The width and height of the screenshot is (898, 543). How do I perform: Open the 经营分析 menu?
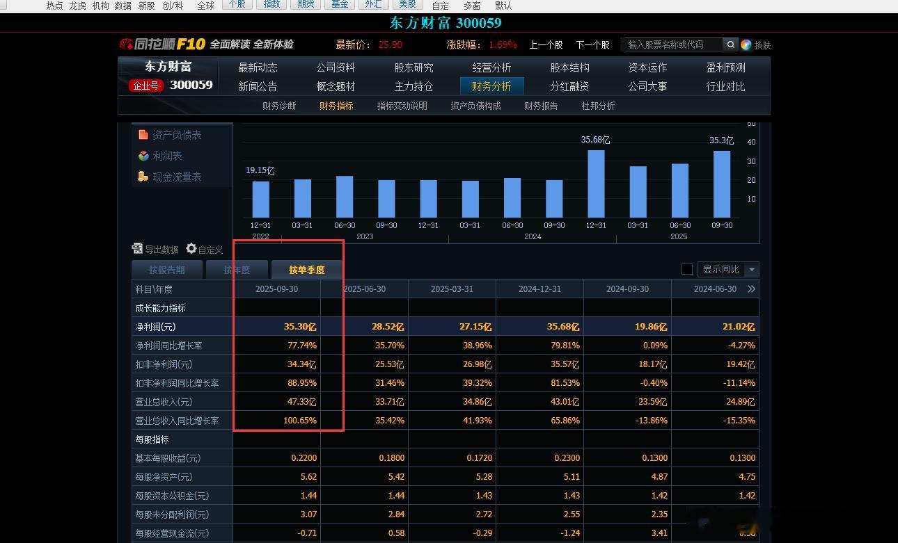click(491, 67)
